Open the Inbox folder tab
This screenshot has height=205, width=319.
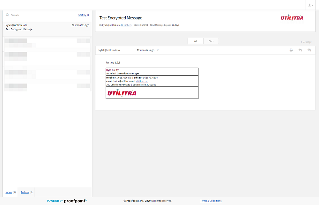(x=9, y=192)
